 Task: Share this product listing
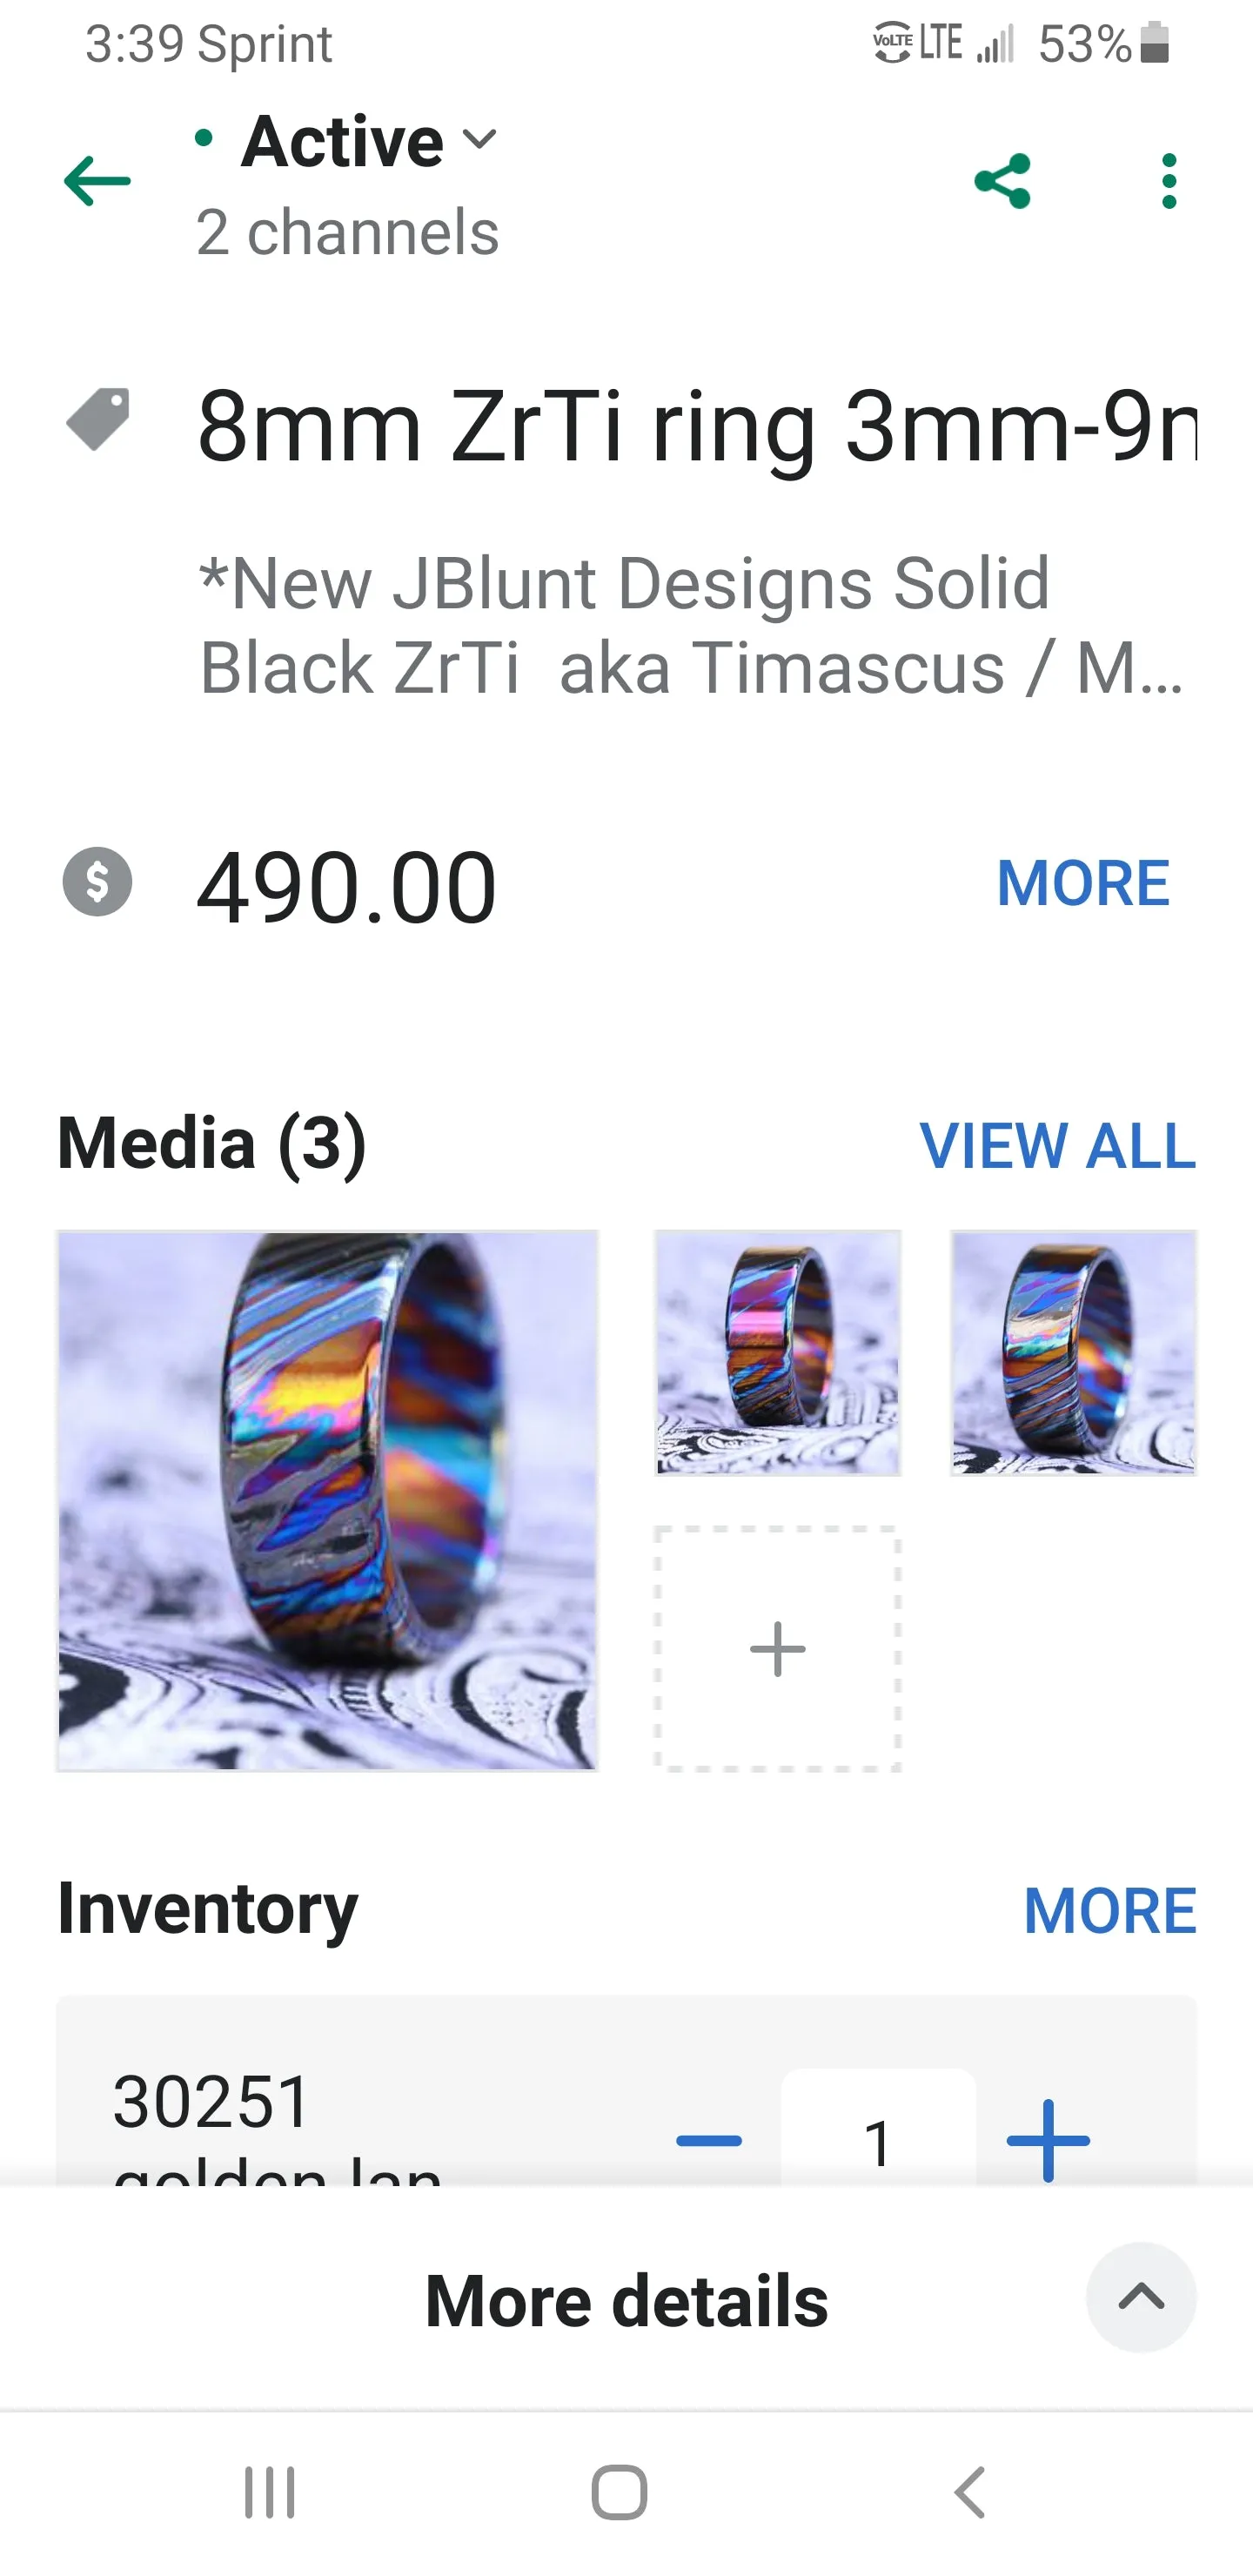(x=1002, y=181)
